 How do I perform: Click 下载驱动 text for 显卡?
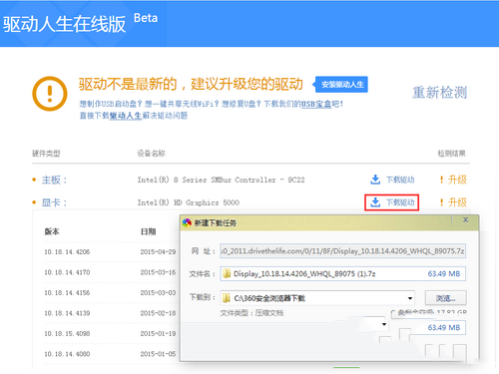point(400,202)
